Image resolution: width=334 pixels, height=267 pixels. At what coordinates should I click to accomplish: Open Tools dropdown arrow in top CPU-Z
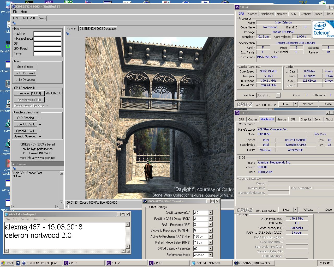pos(295,104)
